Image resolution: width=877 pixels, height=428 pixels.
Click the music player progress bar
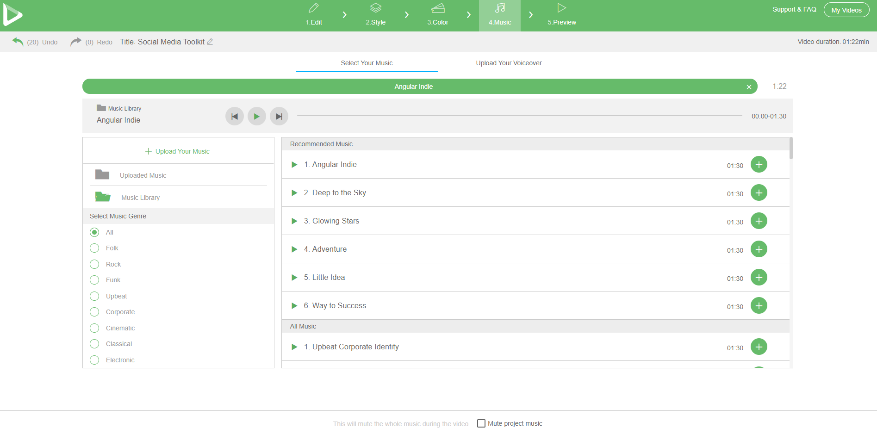click(x=520, y=116)
